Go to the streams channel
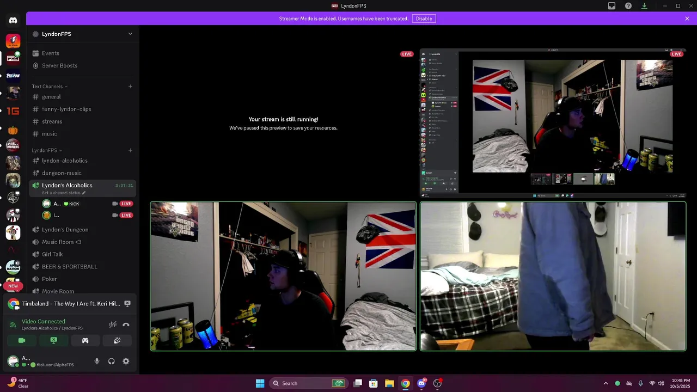The image size is (697, 392). (x=83, y=121)
